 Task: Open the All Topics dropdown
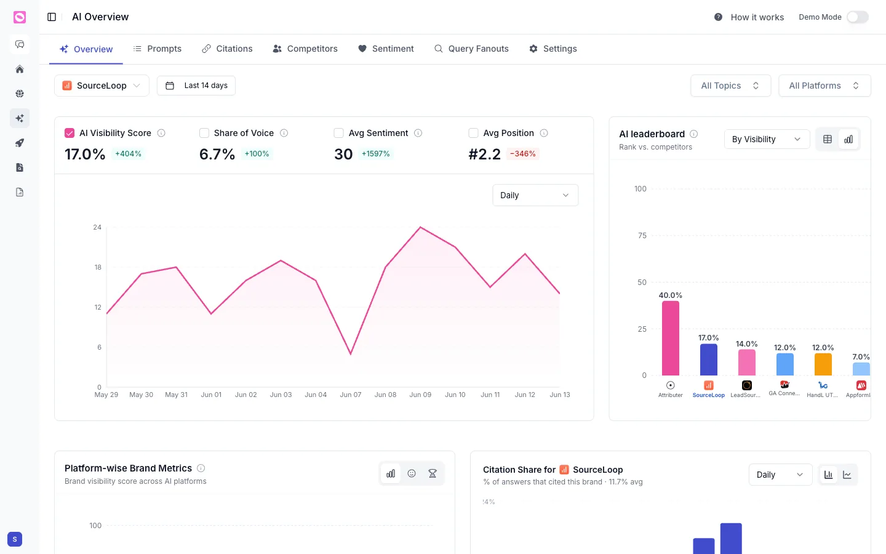tap(730, 86)
